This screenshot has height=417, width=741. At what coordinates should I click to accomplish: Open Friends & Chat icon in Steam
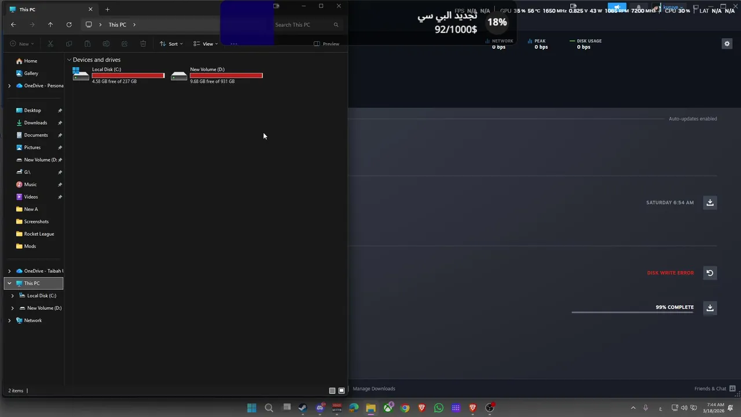coord(732,389)
